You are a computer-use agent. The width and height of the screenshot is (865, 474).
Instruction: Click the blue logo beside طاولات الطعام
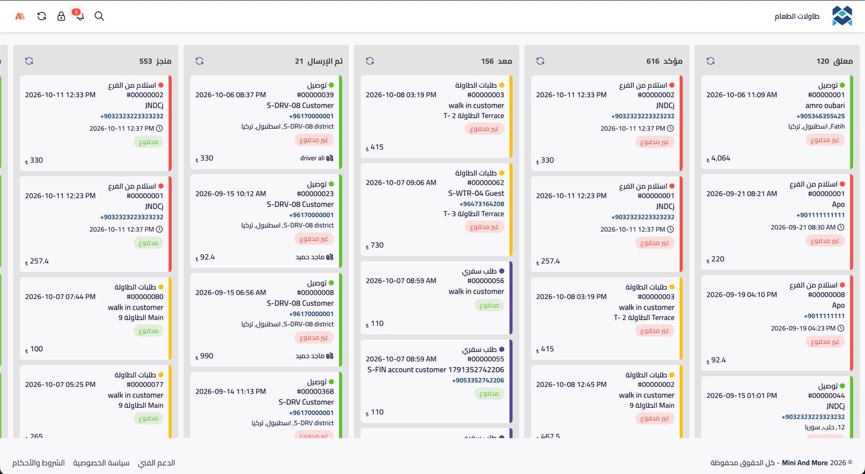pyautogui.click(x=842, y=16)
